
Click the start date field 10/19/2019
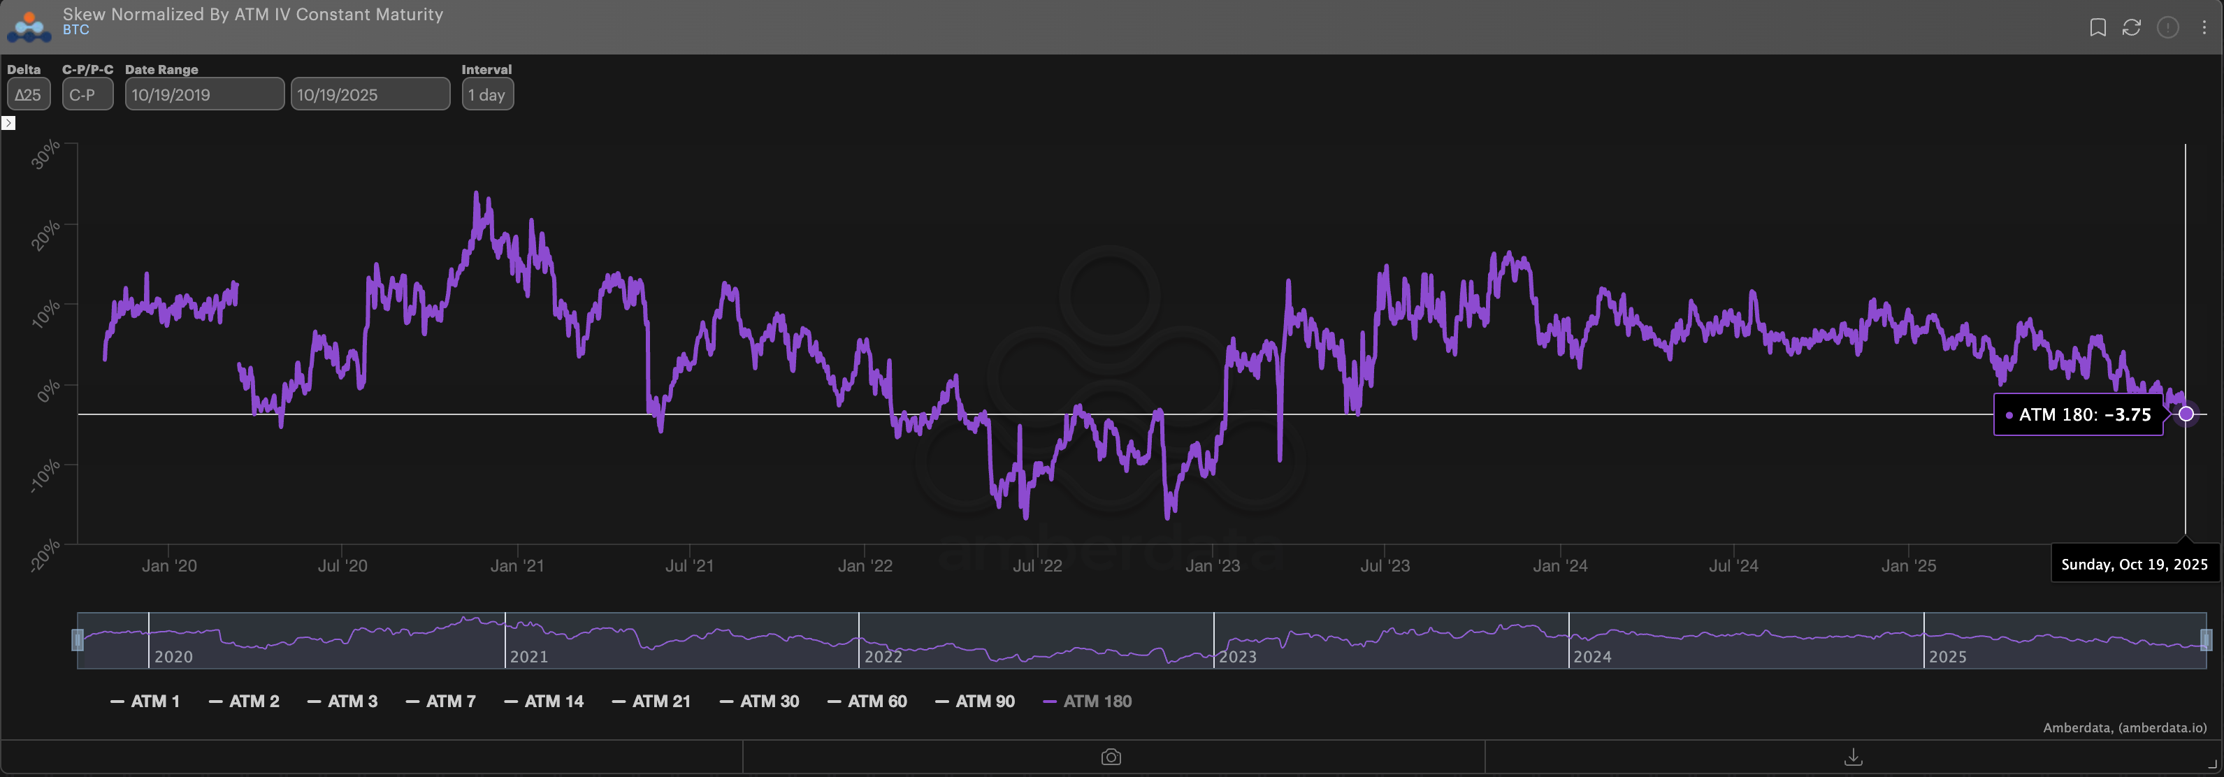pyautogui.click(x=204, y=94)
